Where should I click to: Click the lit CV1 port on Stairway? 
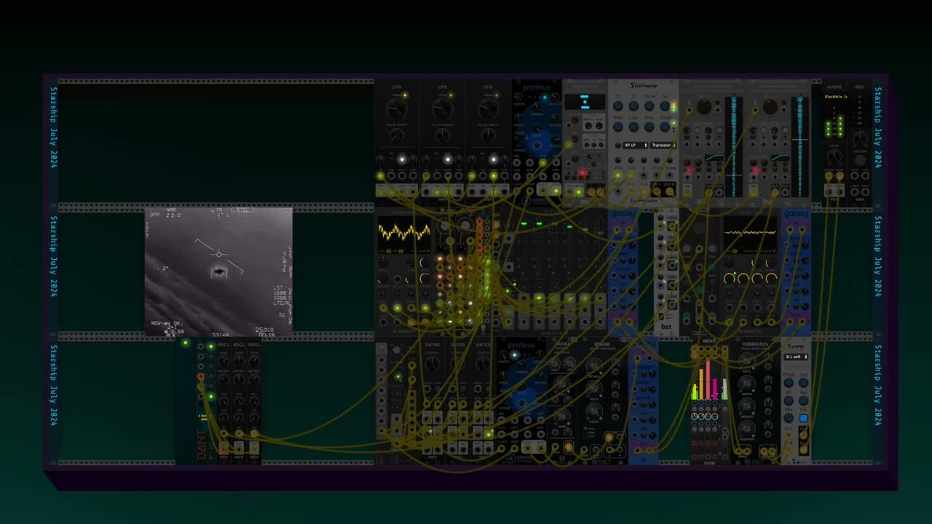pos(617,176)
